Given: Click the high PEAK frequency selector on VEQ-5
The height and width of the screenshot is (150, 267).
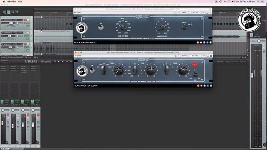Looking at the screenshot, I should (167, 70).
